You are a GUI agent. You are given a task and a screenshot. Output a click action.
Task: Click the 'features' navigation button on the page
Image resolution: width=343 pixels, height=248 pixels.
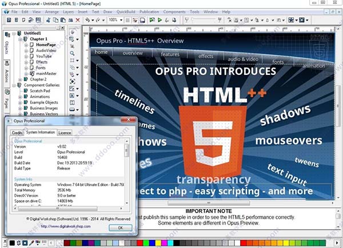tap(170, 54)
